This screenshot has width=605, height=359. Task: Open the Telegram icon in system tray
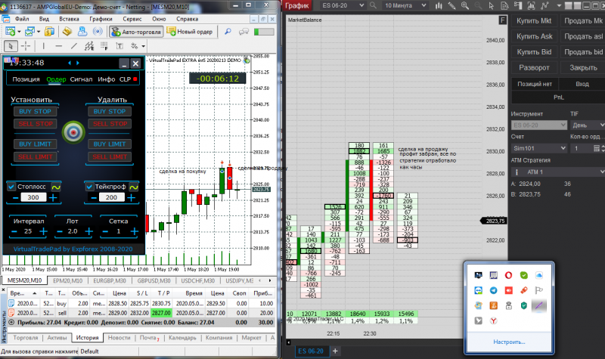(494, 290)
